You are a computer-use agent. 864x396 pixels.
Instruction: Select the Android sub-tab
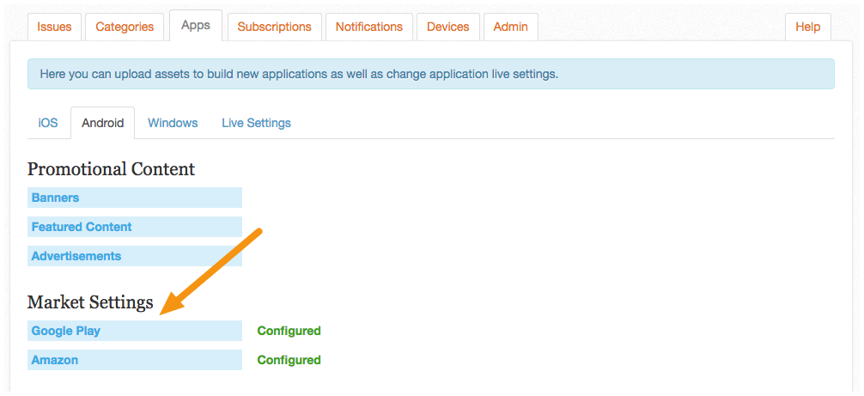pos(102,123)
